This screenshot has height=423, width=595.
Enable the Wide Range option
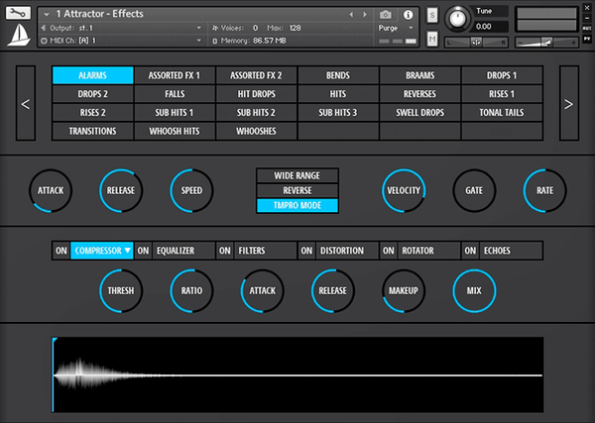(x=297, y=175)
